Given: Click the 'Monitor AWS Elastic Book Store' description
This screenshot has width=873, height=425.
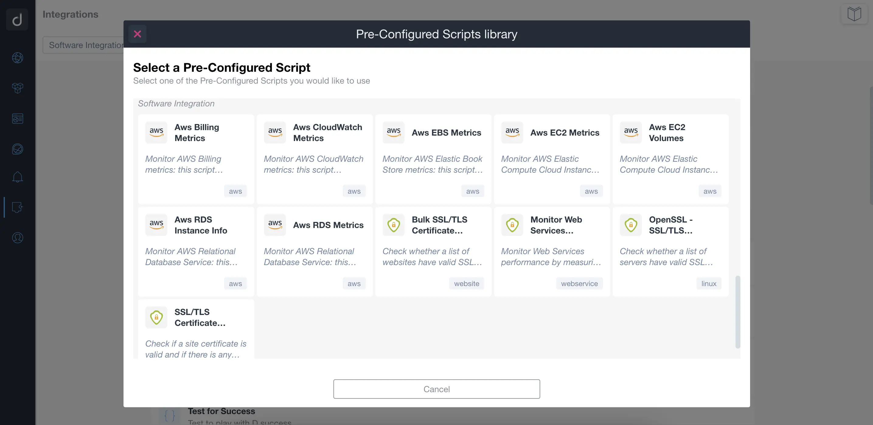Looking at the screenshot, I should point(433,164).
